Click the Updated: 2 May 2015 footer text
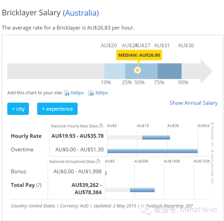224x221 pixels. tap(115, 206)
